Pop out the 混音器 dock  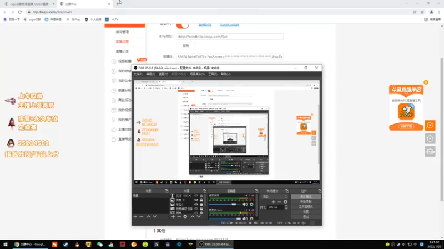click(x=256, y=191)
